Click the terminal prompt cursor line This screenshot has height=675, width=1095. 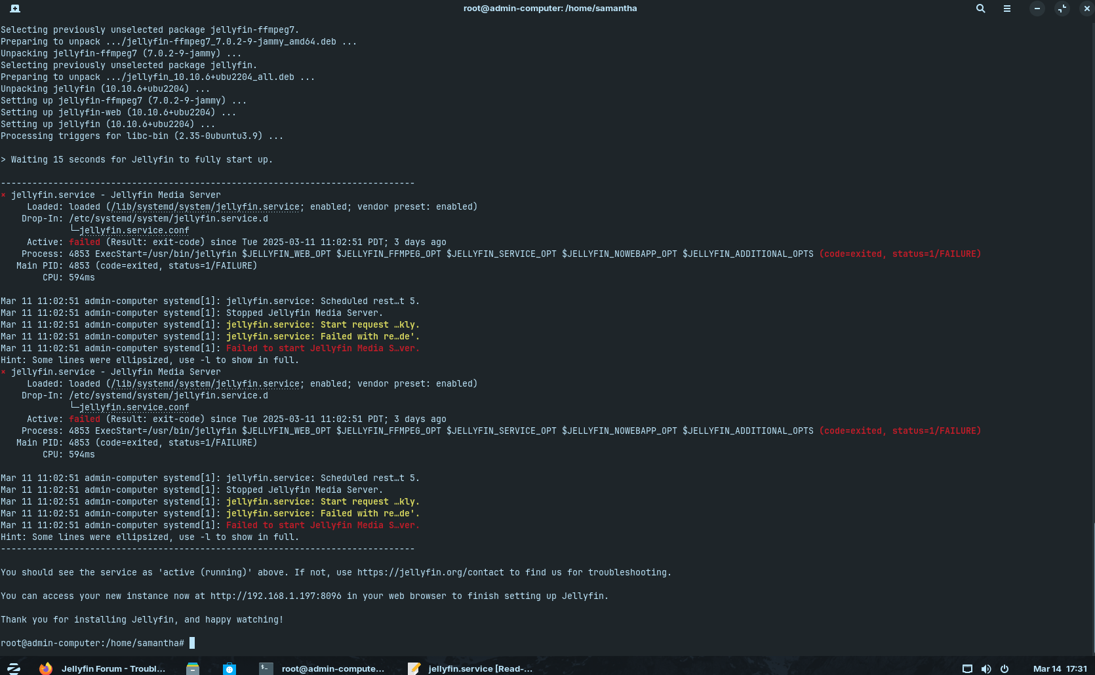pyautogui.click(x=192, y=643)
